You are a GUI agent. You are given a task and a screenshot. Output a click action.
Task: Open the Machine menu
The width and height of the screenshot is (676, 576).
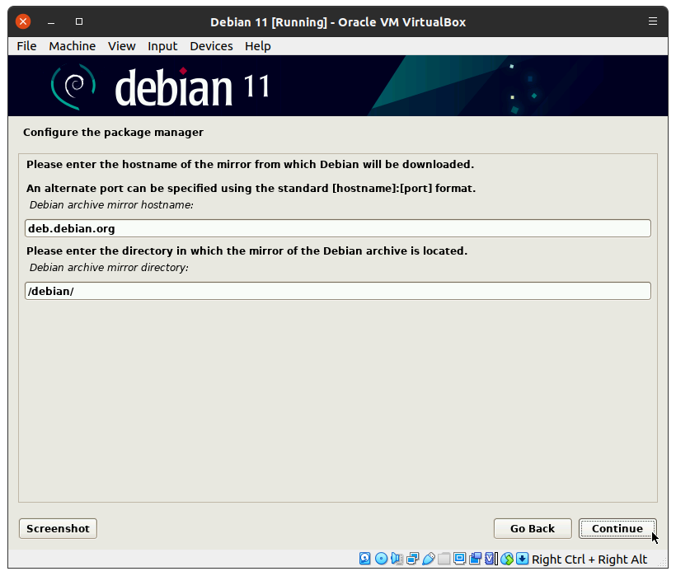click(x=72, y=46)
